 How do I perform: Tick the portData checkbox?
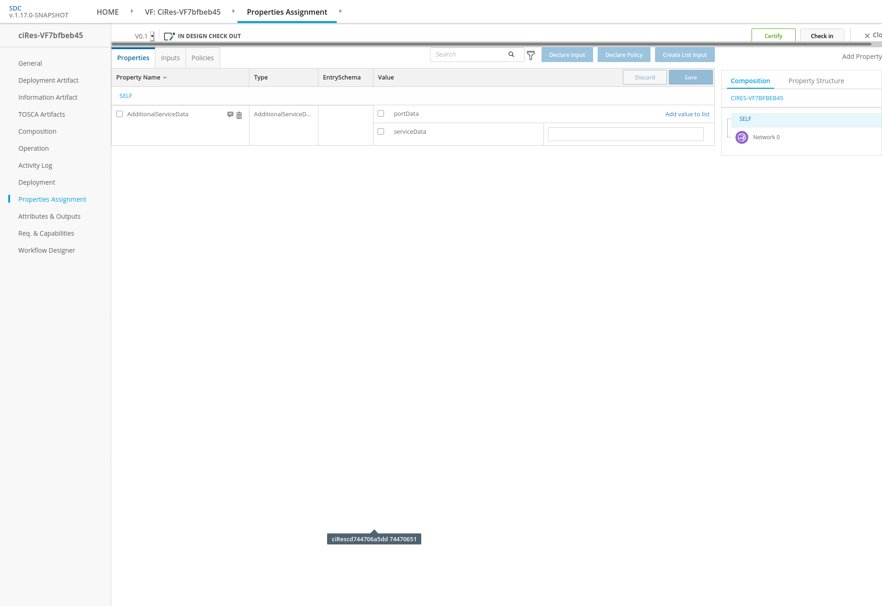pos(381,113)
